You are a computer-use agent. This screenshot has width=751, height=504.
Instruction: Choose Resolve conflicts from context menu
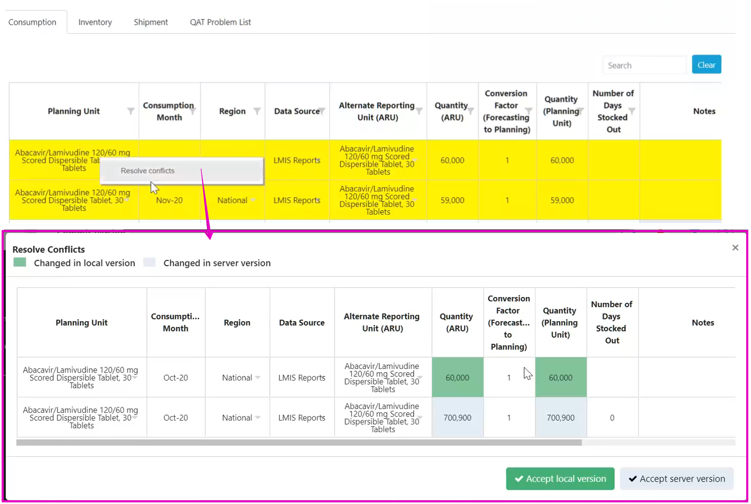pyautogui.click(x=181, y=171)
